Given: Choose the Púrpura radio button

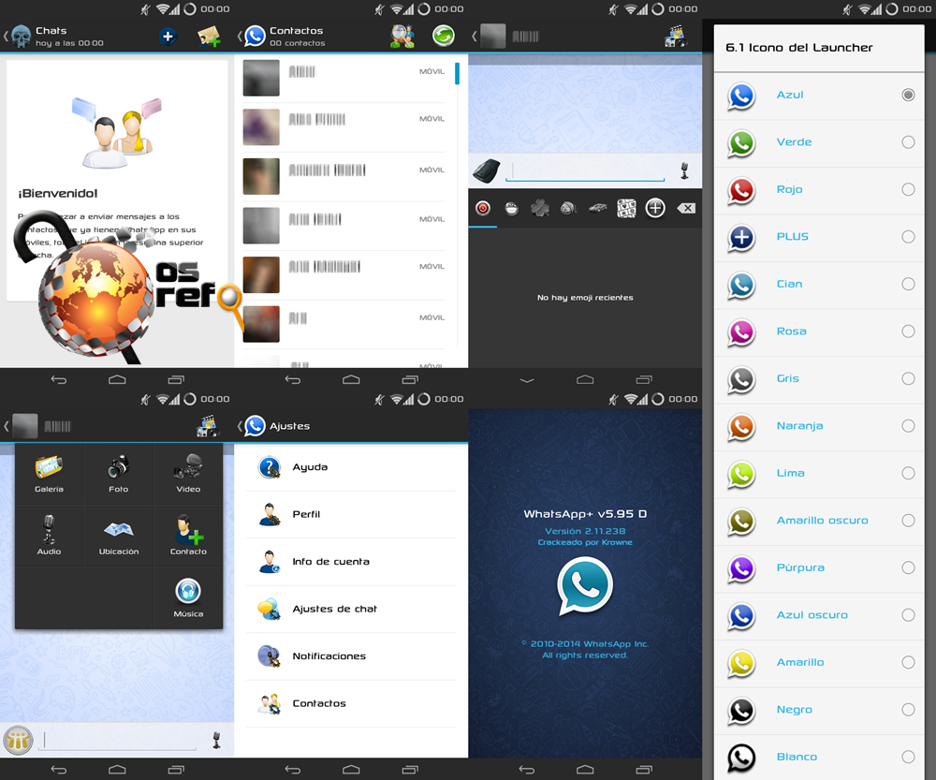Looking at the screenshot, I should tap(908, 567).
